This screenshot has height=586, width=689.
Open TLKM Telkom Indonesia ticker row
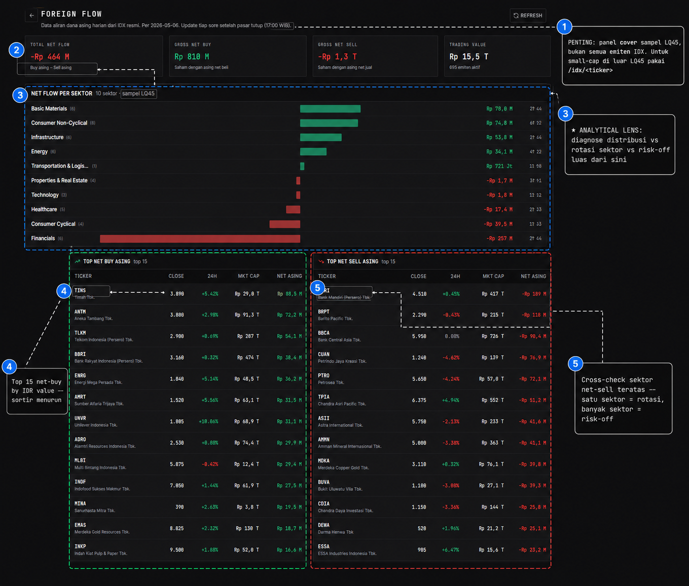click(188, 336)
